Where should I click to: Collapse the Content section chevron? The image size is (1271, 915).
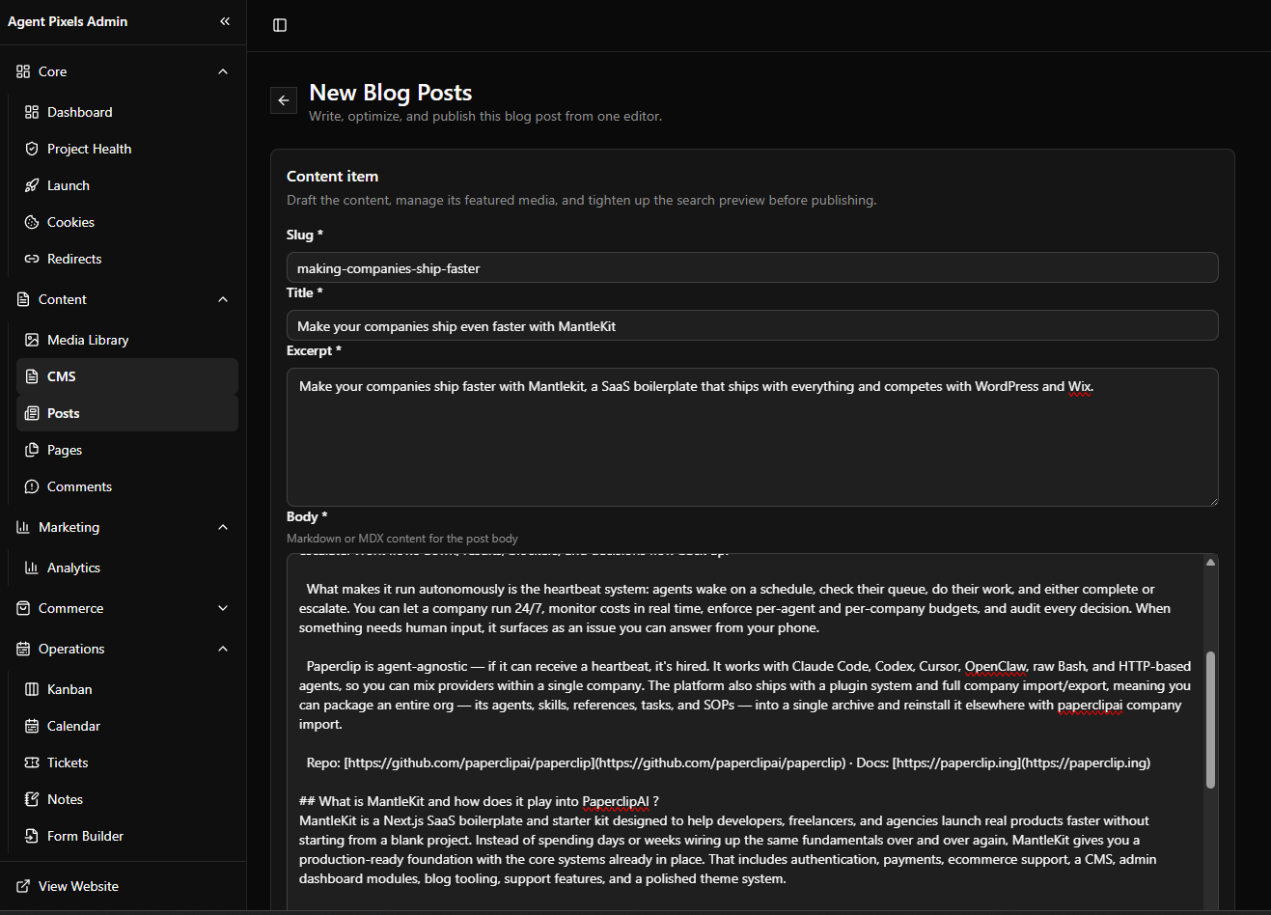pos(223,299)
